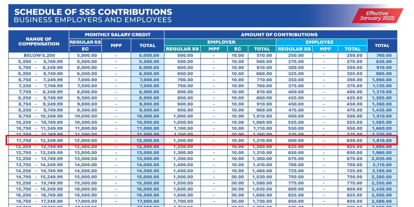This screenshot has width=414, height=207.
Task: Click the '2,185.00' grand total cell
Action: click(x=382, y=171)
